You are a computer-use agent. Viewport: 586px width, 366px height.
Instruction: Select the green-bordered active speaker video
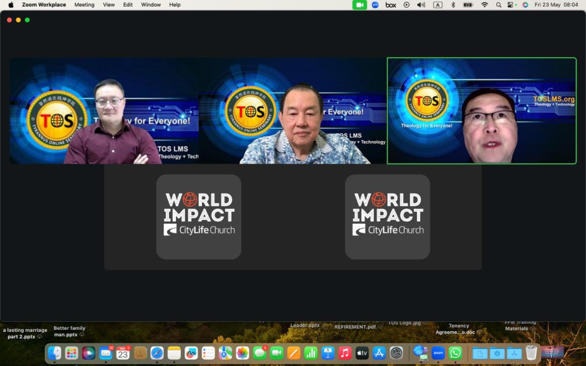click(482, 110)
